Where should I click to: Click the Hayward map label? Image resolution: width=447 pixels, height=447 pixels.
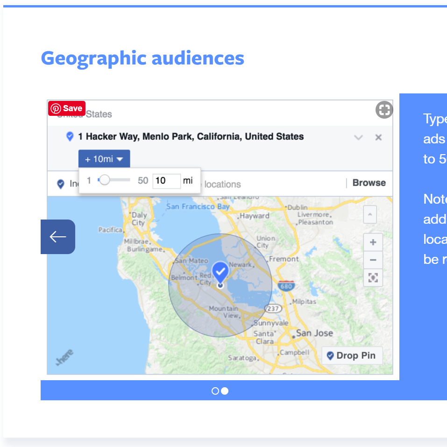[254, 216]
